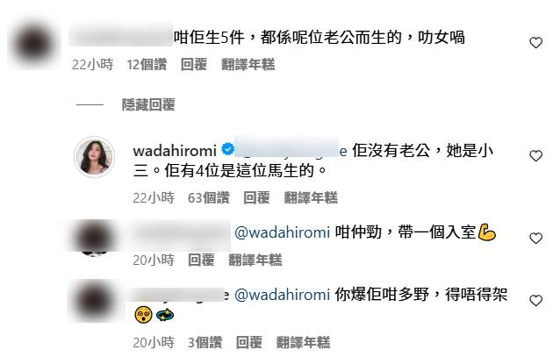The height and width of the screenshot is (364, 553).
Task: Click @wadahiromi mention in the 咁仲勁 reply
Action: [282, 232]
